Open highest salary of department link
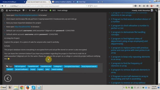The image size is (160, 90). (129, 41)
